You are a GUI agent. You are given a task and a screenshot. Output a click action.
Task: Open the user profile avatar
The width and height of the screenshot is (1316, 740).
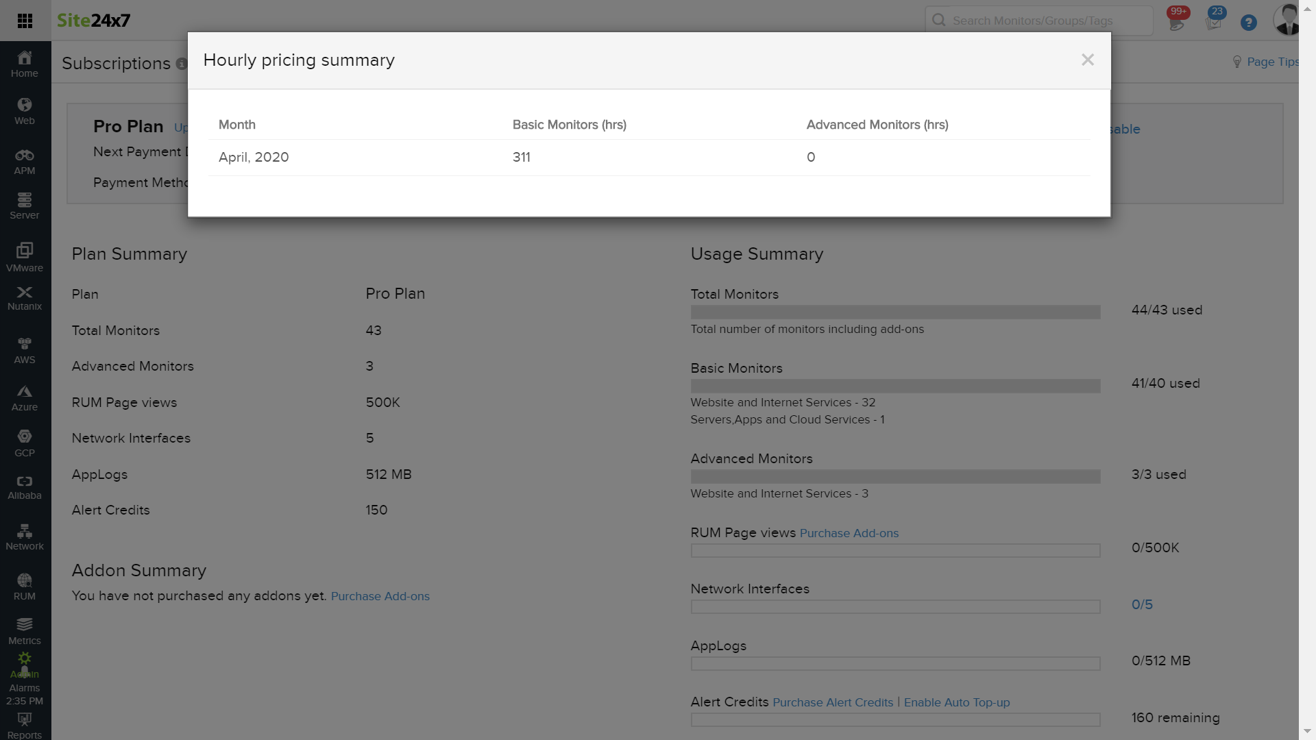(x=1287, y=20)
